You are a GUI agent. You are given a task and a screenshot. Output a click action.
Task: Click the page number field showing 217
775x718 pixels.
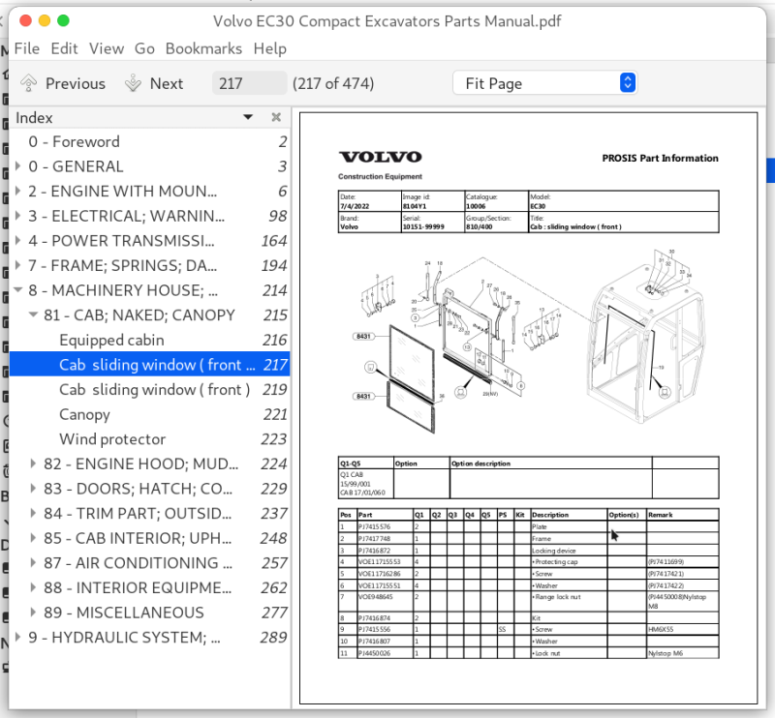[x=249, y=83]
